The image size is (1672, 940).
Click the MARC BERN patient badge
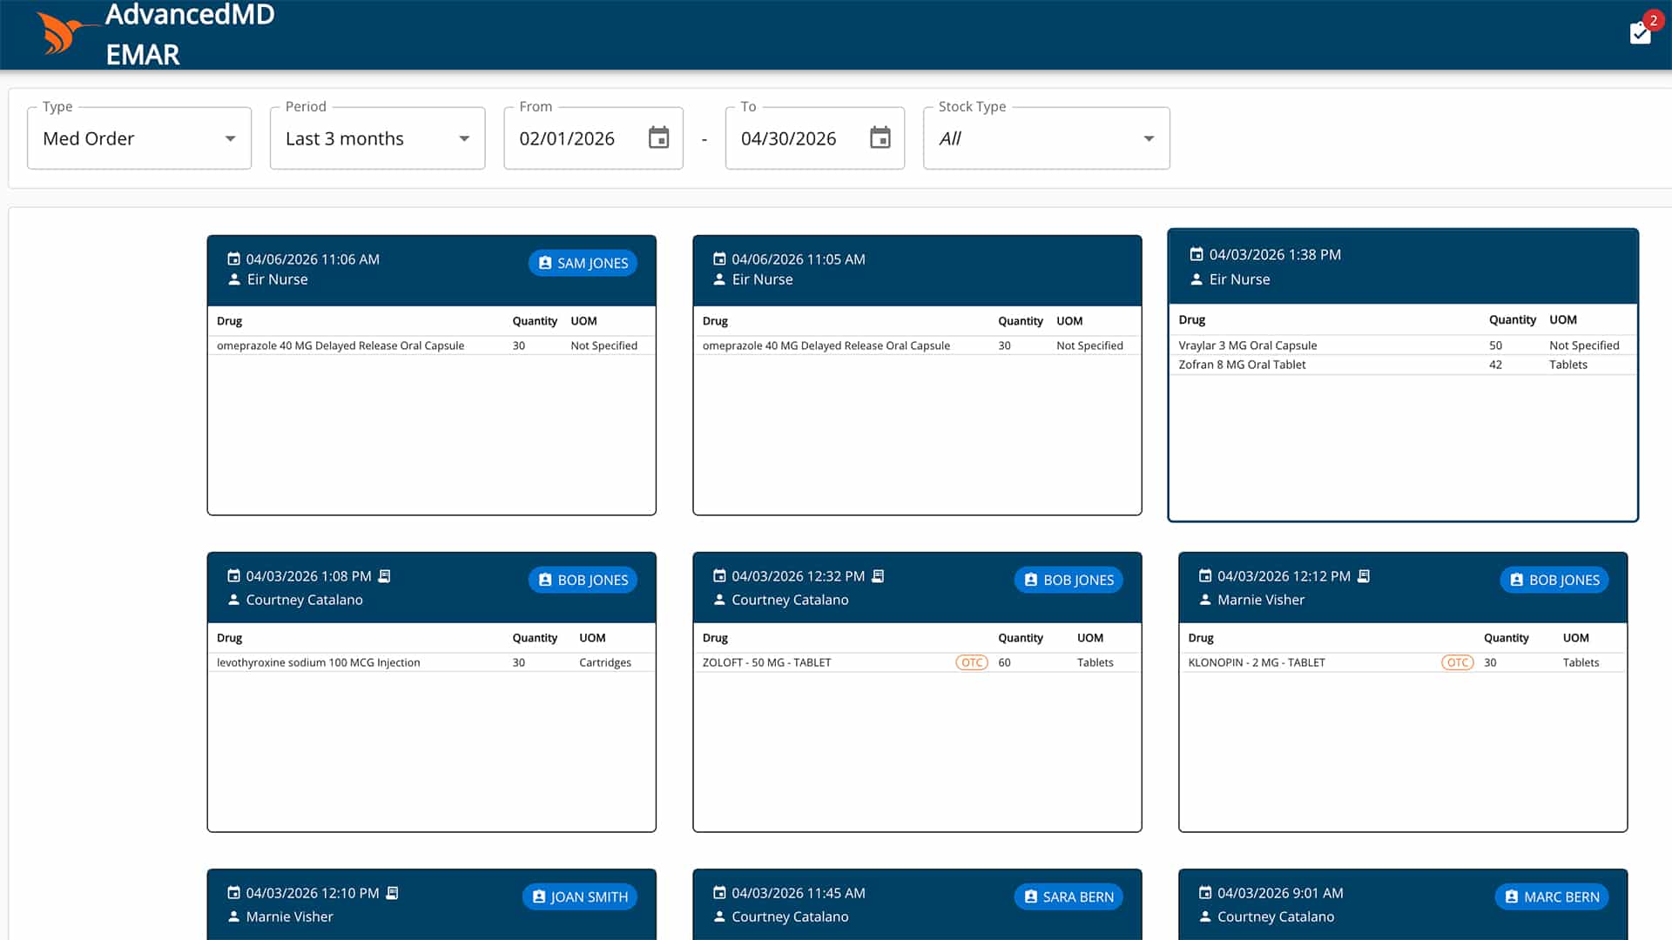pyautogui.click(x=1552, y=896)
